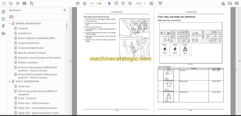Zoom out with the minus button

pos(123,3)
